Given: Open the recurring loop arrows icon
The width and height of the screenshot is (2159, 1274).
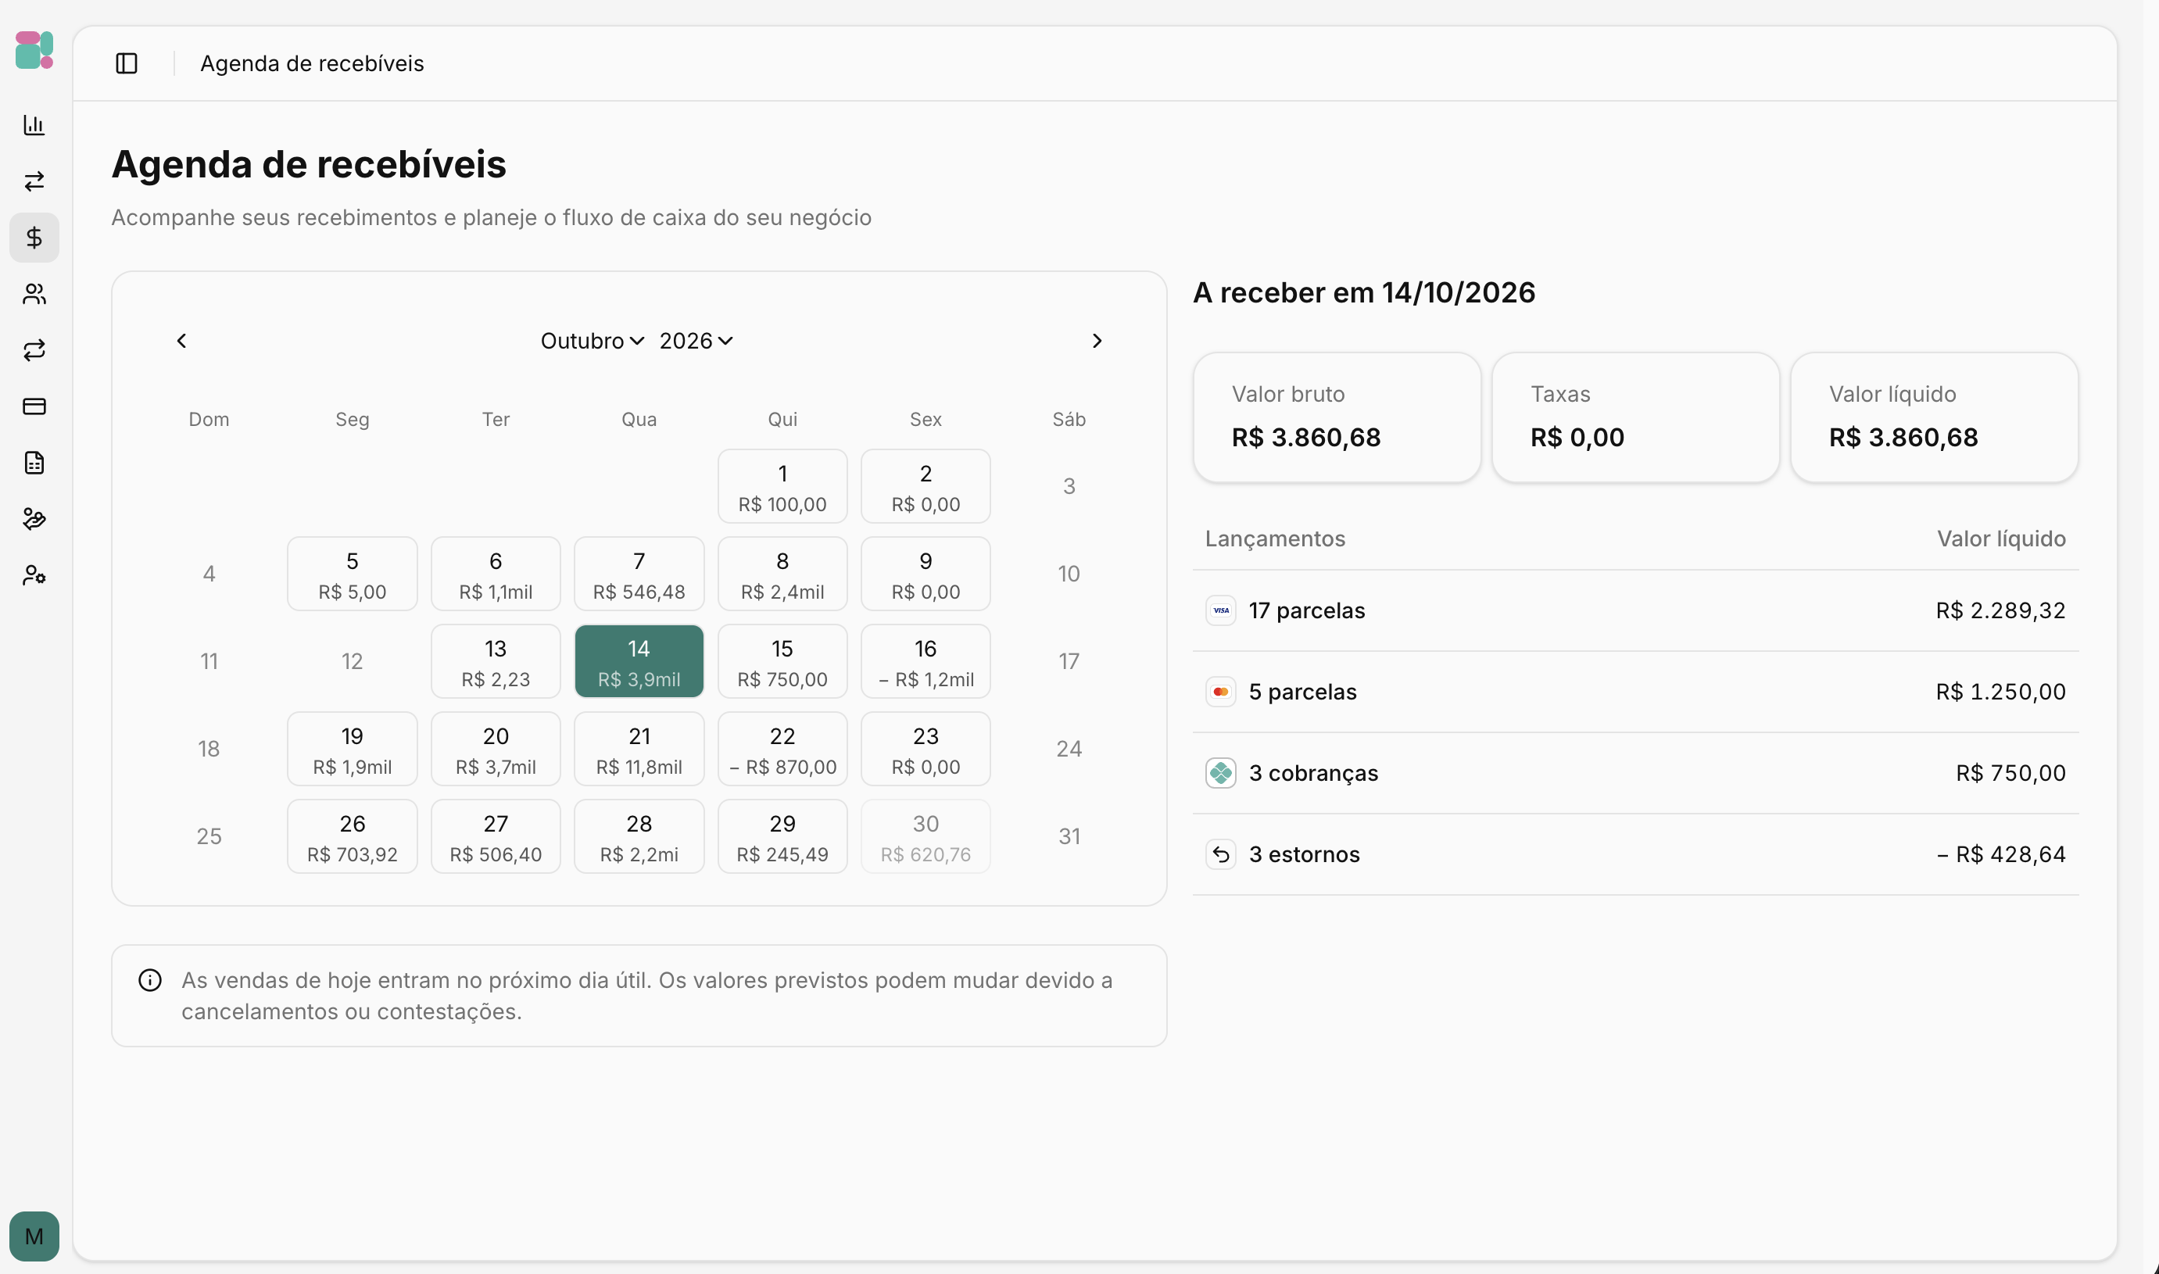Looking at the screenshot, I should click(34, 350).
